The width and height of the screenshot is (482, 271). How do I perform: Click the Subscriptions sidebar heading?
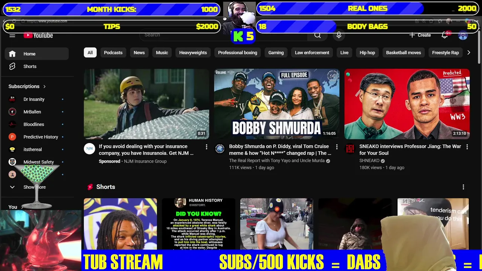(x=24, y=87)
